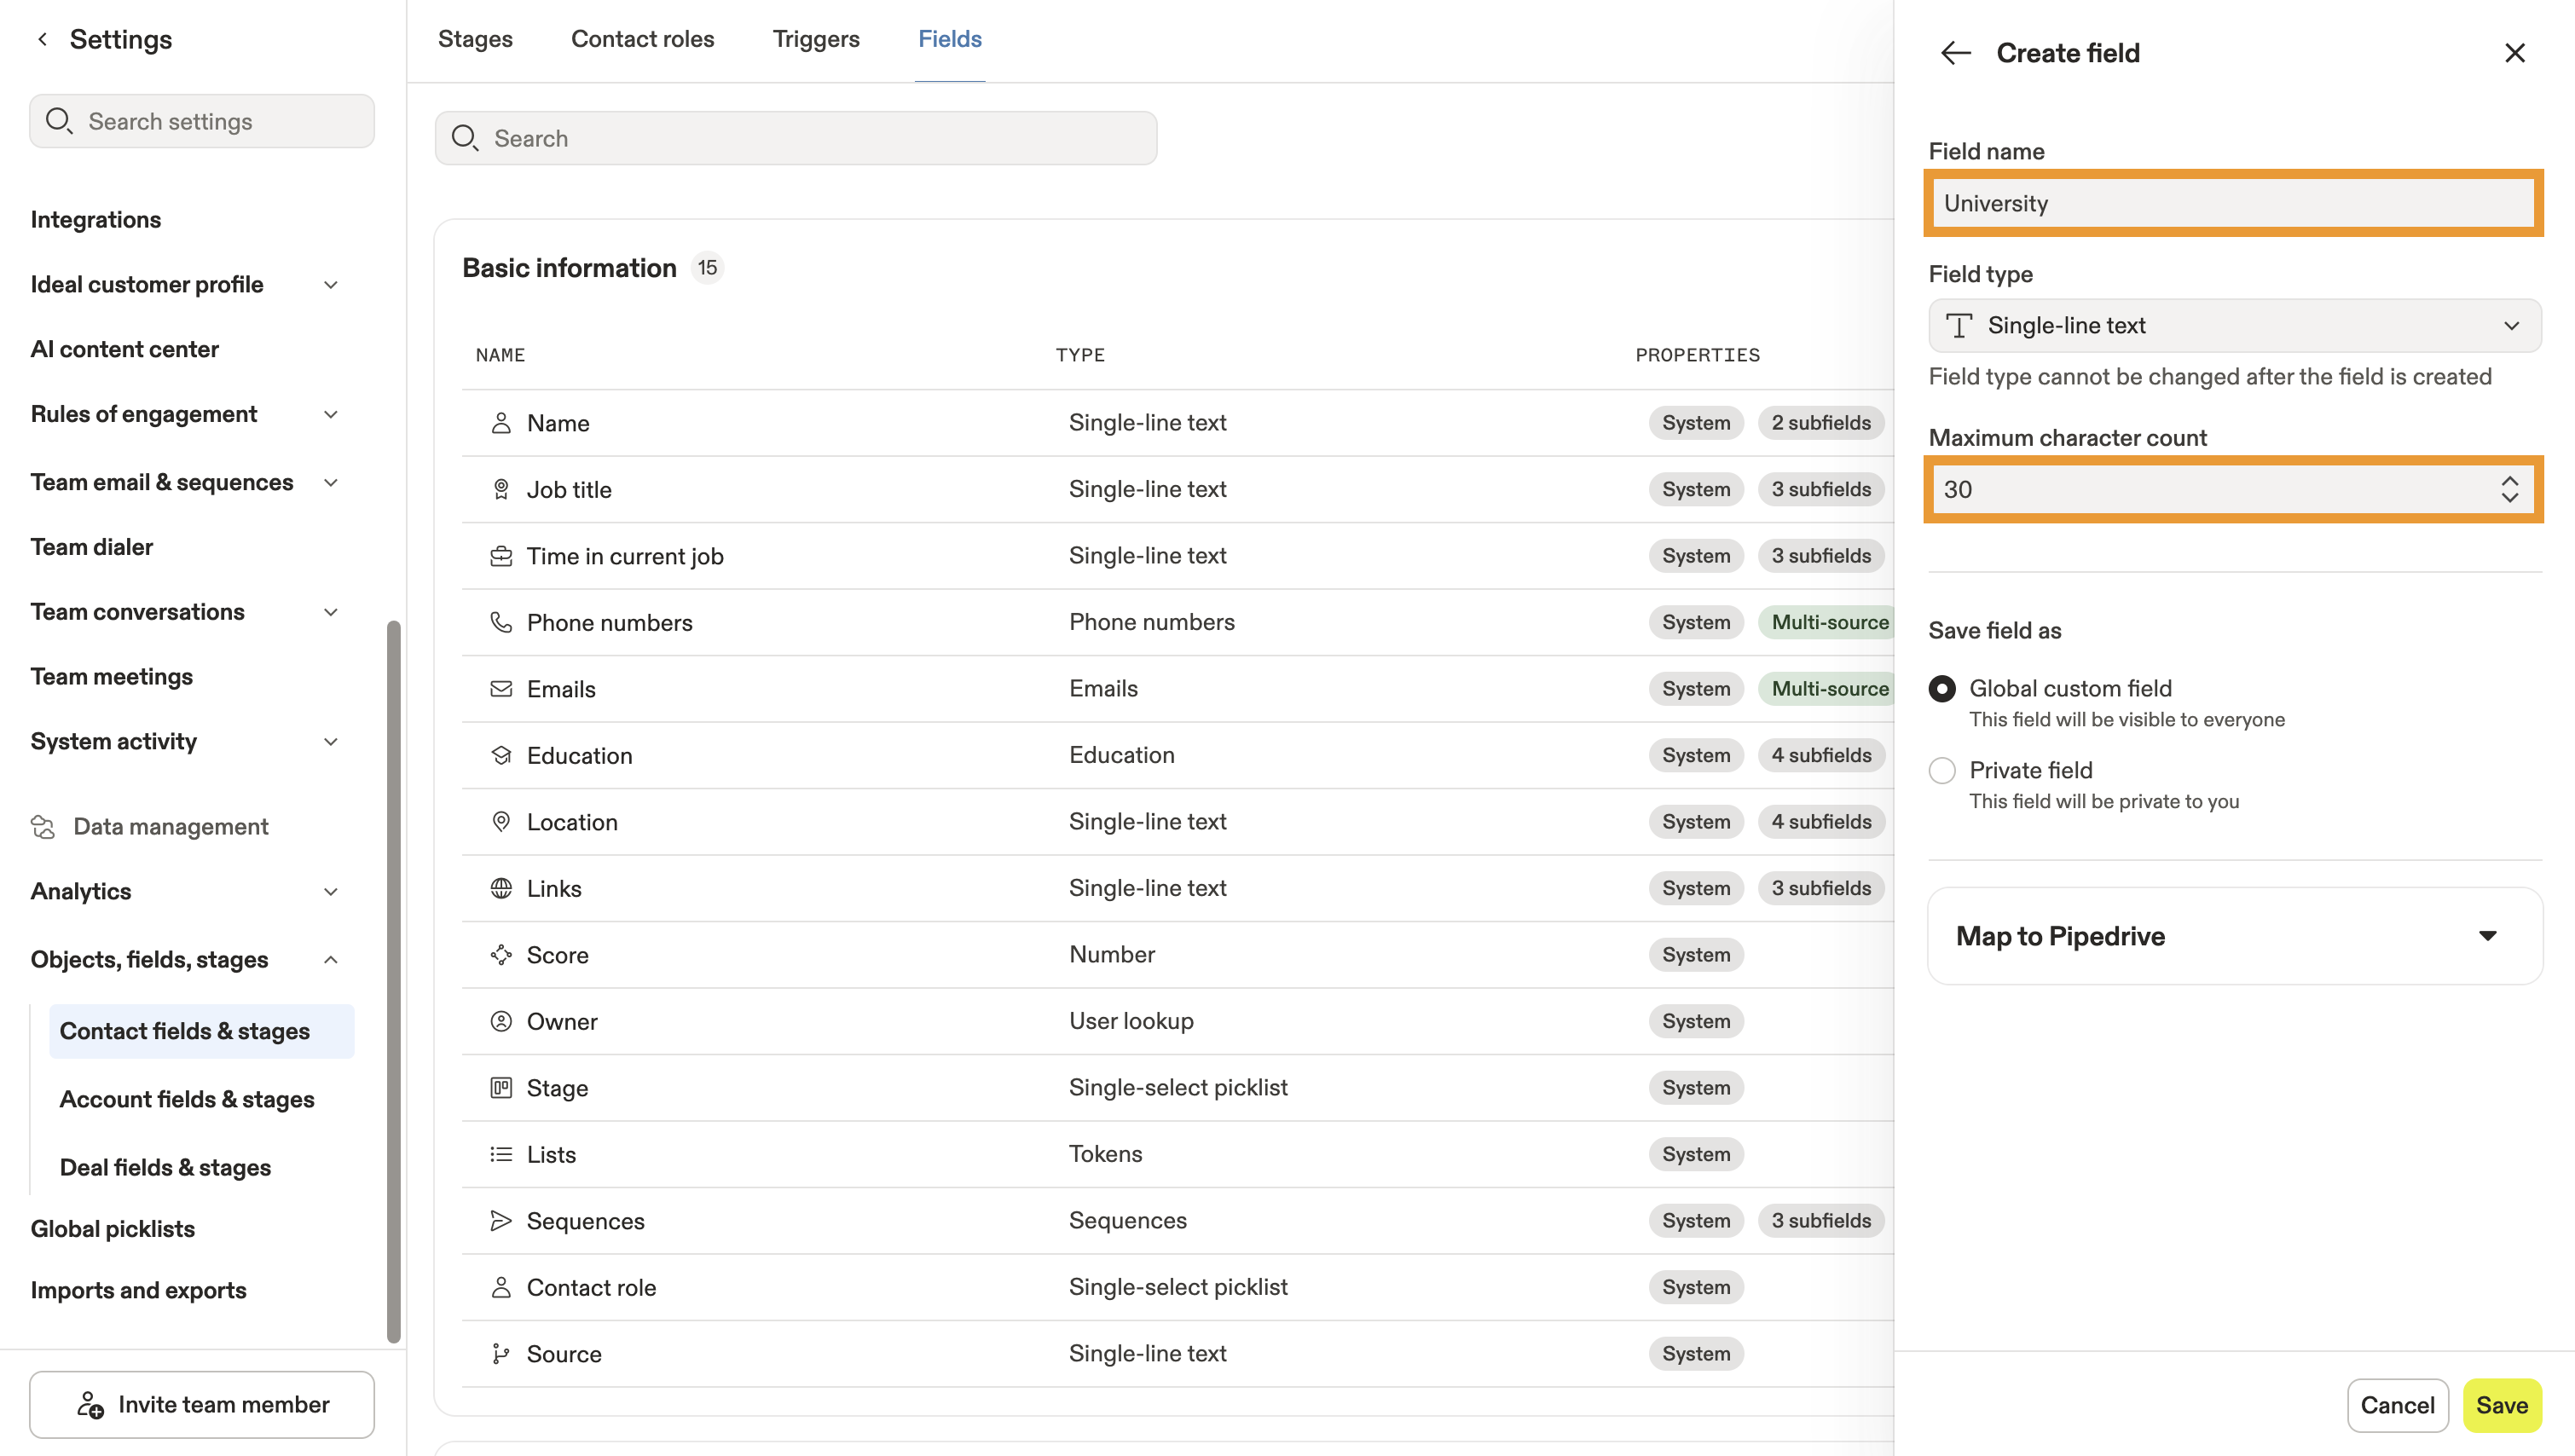Click the magnifier icon in the fields search bar
The image size is (2575, 1456).
click(x=465, y=138)
